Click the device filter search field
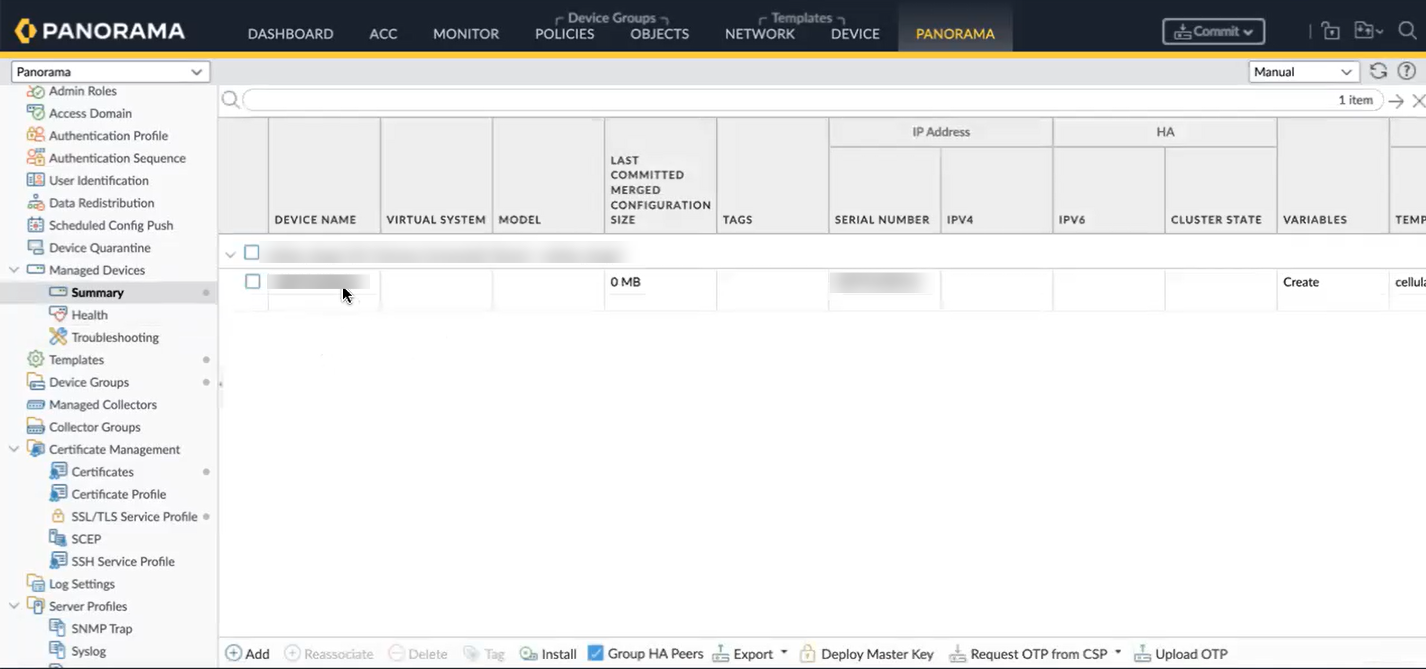 click(775, 100)
